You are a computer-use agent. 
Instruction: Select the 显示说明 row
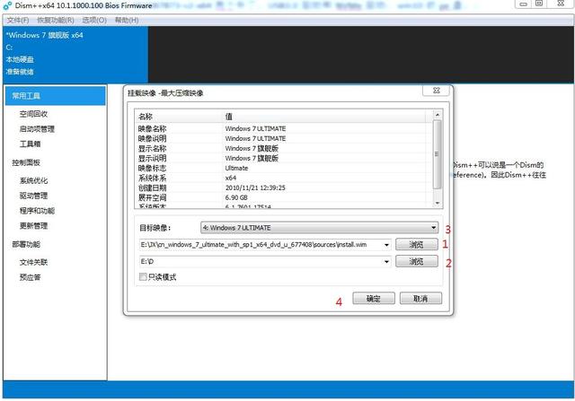[x=284, y=158]
